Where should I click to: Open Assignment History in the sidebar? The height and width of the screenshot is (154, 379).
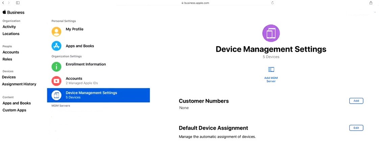pyautogui.click(x=19, y=84)
